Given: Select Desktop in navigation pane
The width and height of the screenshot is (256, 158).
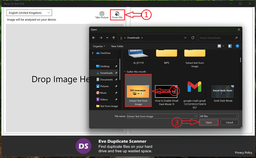Looking at the screenshot, I should pyautogui.click(x=103, y=66).
